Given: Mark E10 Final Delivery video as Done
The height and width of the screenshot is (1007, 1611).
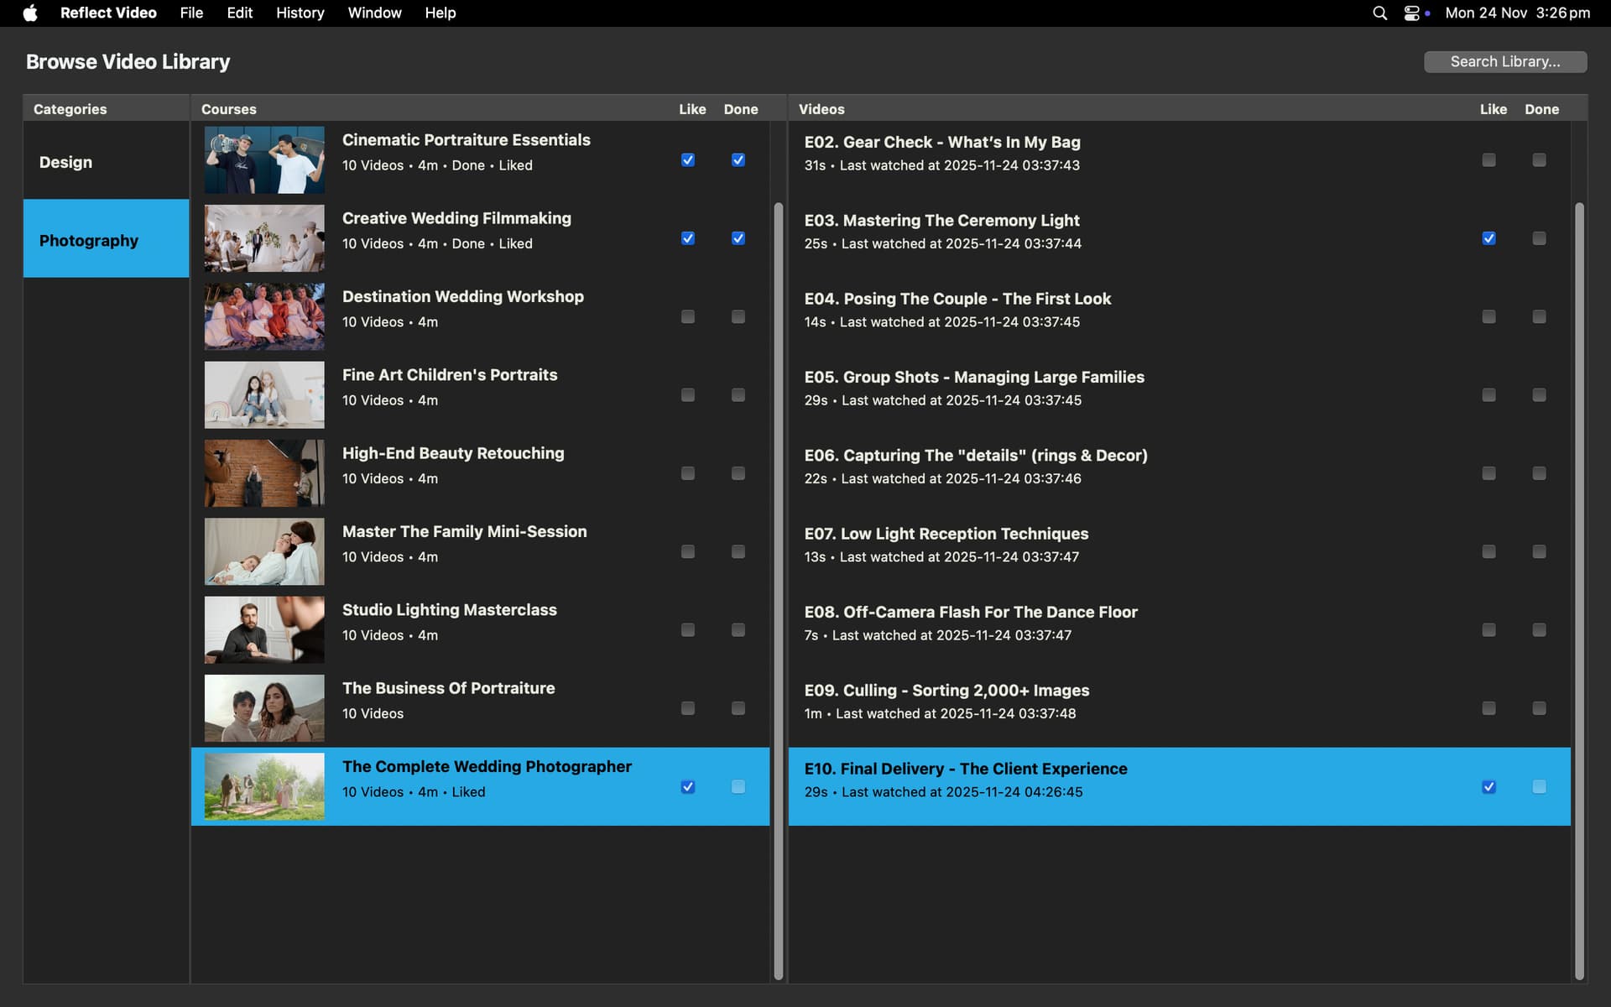Looking at the screenshot, I should click(x=1539, y=786).
